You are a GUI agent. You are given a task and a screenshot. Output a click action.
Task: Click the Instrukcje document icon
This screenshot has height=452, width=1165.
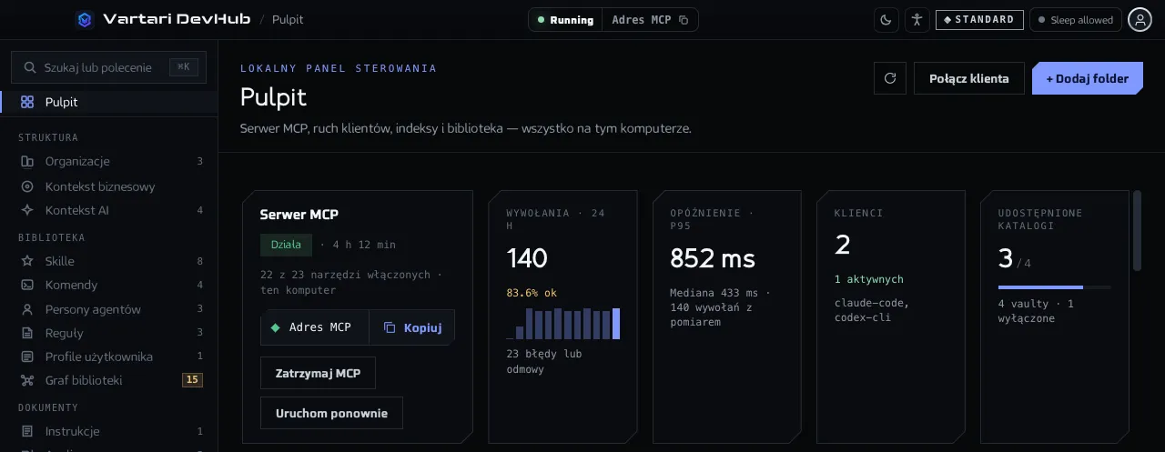click(x=27, y=431)
